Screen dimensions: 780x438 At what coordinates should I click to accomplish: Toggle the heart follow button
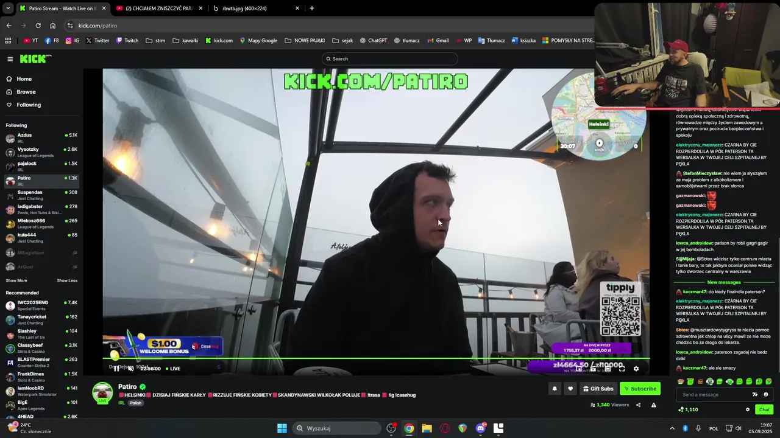pos(570,389)
